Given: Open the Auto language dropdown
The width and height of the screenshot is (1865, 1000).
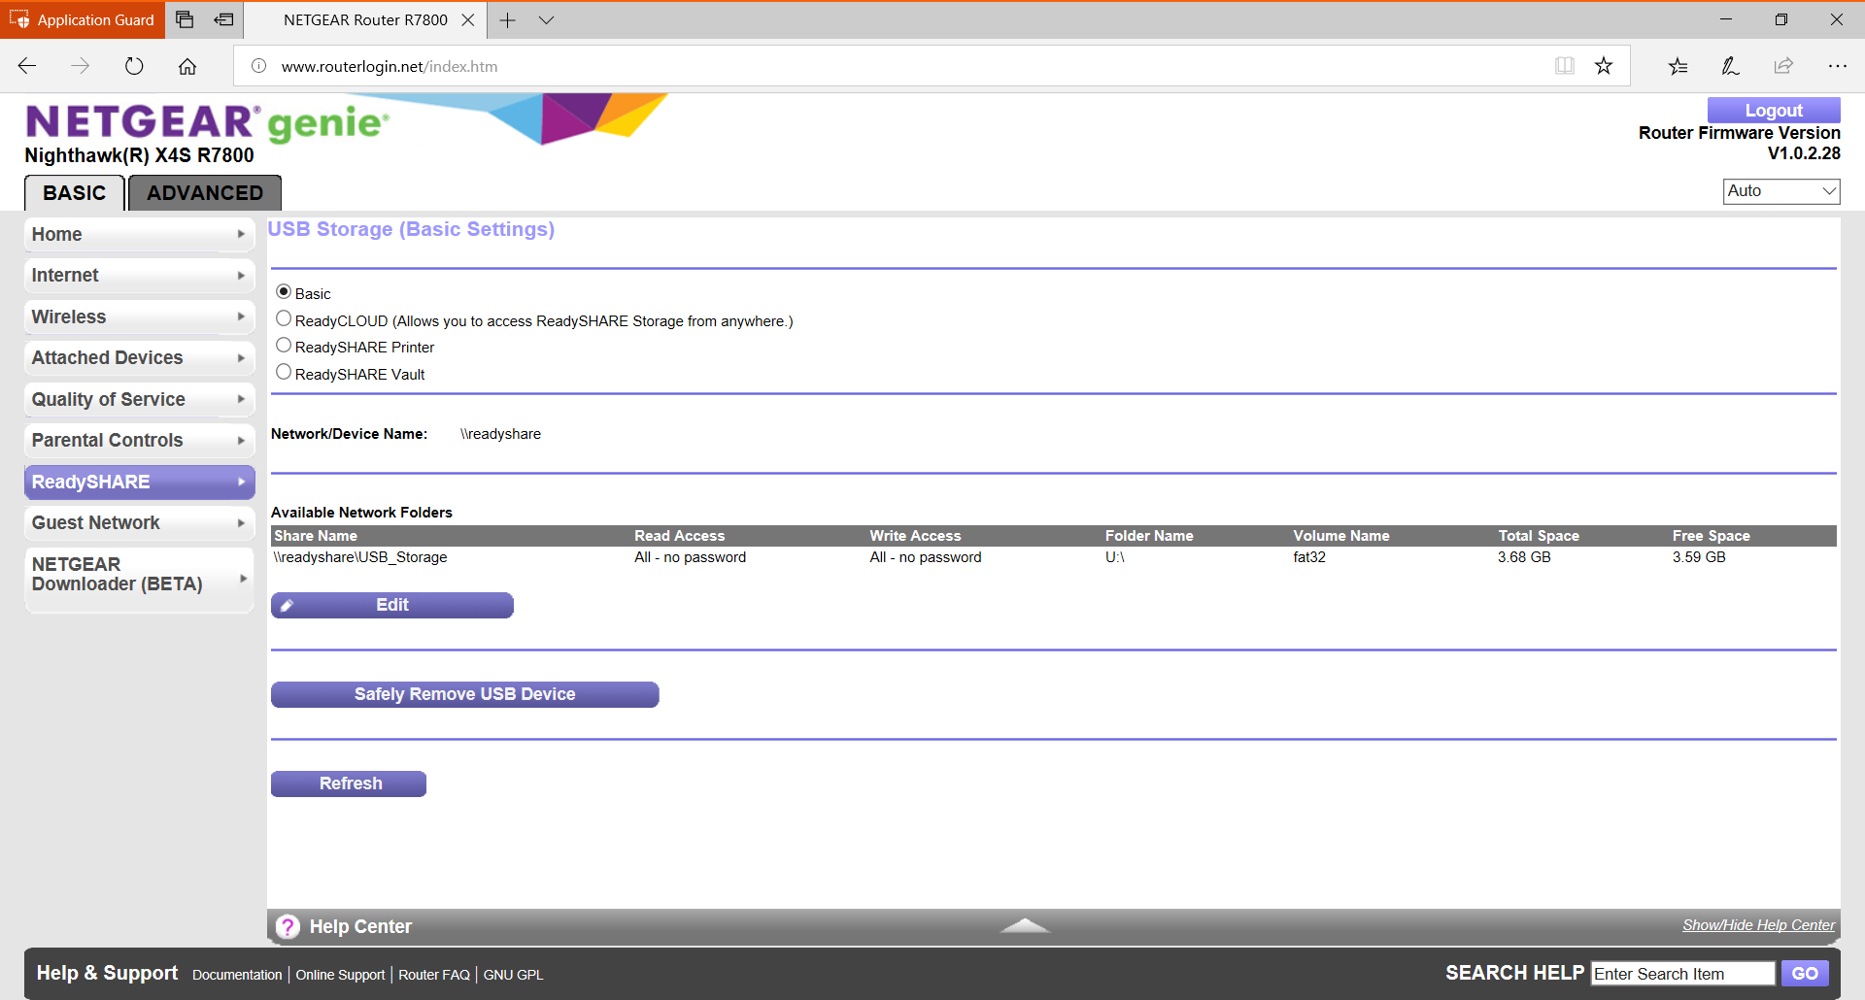Looking at the screenshot, I should 1781,191.
